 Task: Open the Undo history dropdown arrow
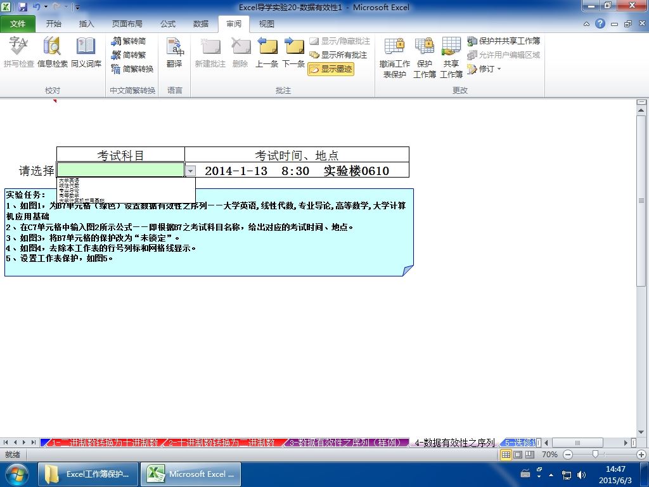tap(46, 7)
